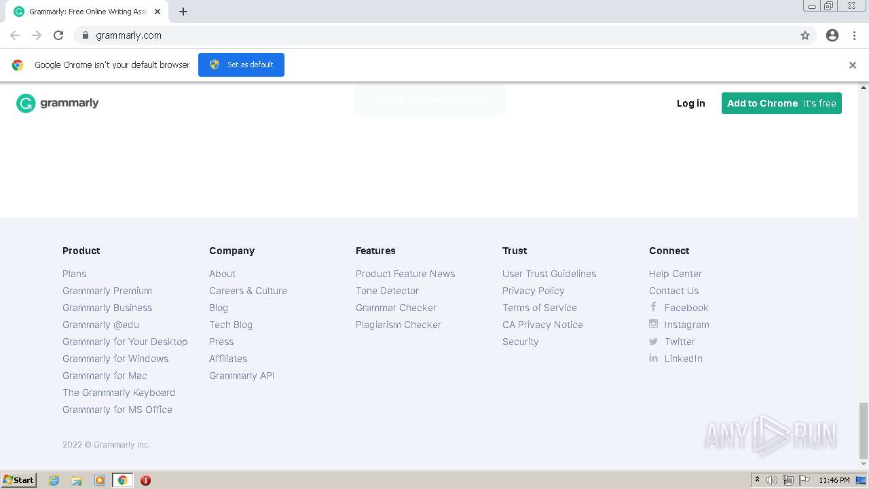Open the Chrome three-dot menu
Image resolution: width=869 pixels, height=489 pixels.
click(x=854, y=35)
